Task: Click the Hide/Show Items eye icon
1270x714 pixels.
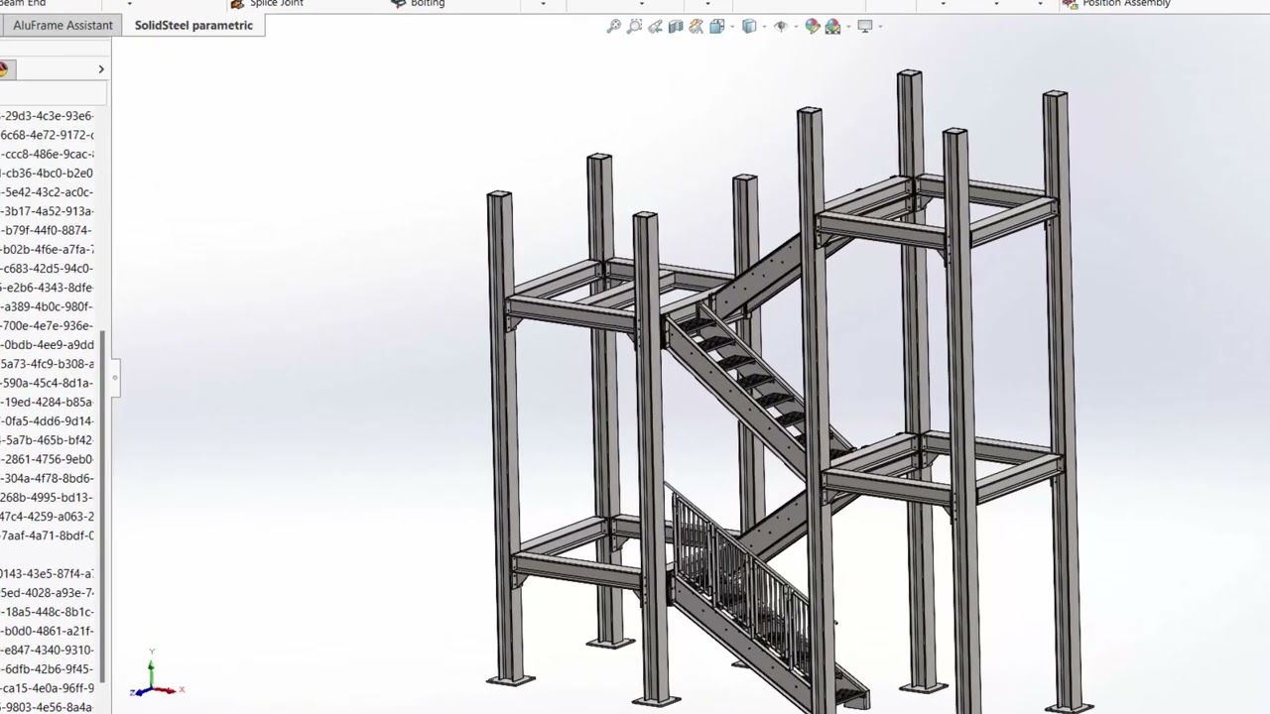Action: click(x=780, y=27)
